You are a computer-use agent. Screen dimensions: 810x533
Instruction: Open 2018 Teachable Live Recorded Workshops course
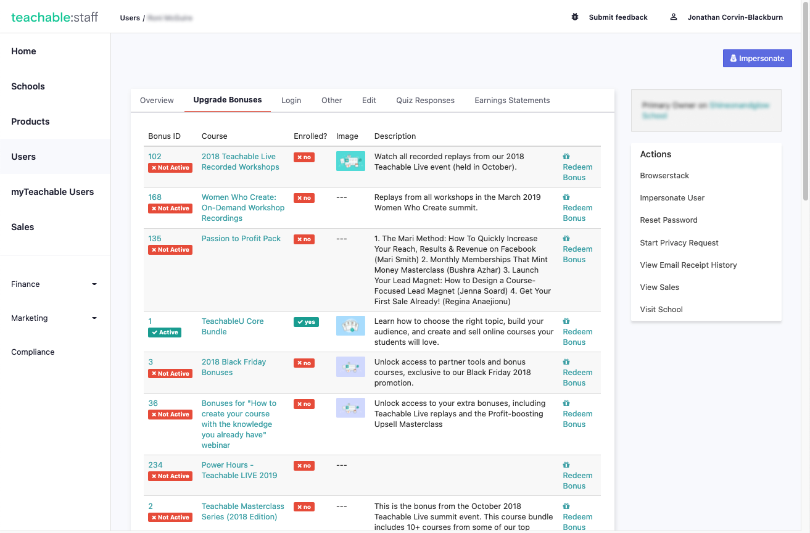(x=240, y=162)
